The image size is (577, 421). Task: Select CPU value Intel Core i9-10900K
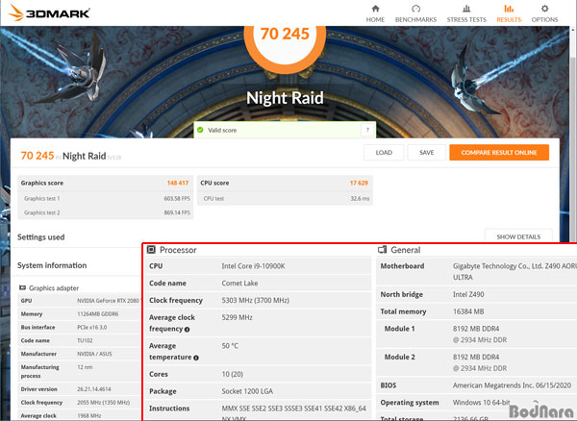click(x=253, y=266)
